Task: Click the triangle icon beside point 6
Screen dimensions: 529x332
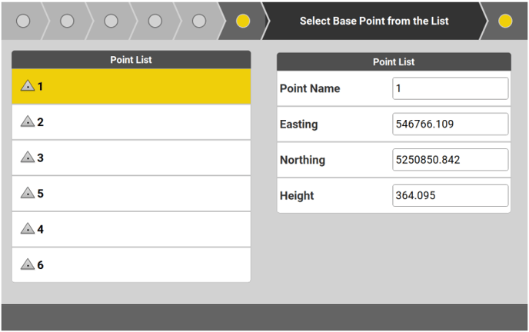Action: [28, 265]
